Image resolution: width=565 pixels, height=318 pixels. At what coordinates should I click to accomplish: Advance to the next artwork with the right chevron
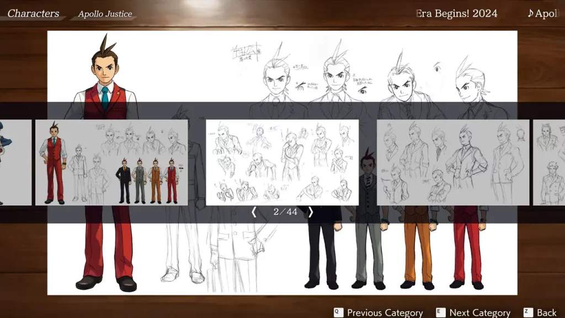point(311,212)
